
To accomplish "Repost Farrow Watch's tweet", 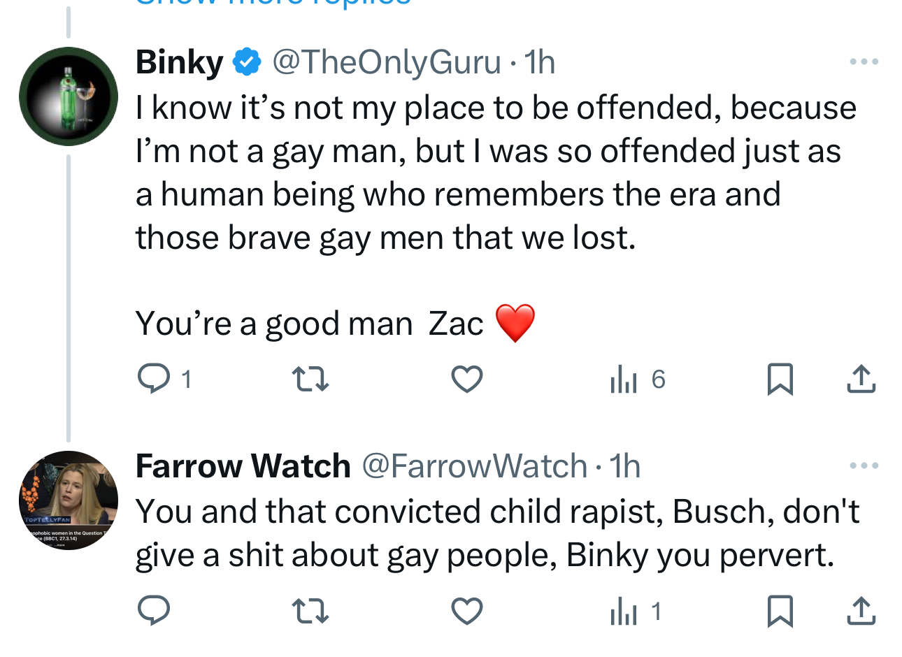I will pos(310,612).
